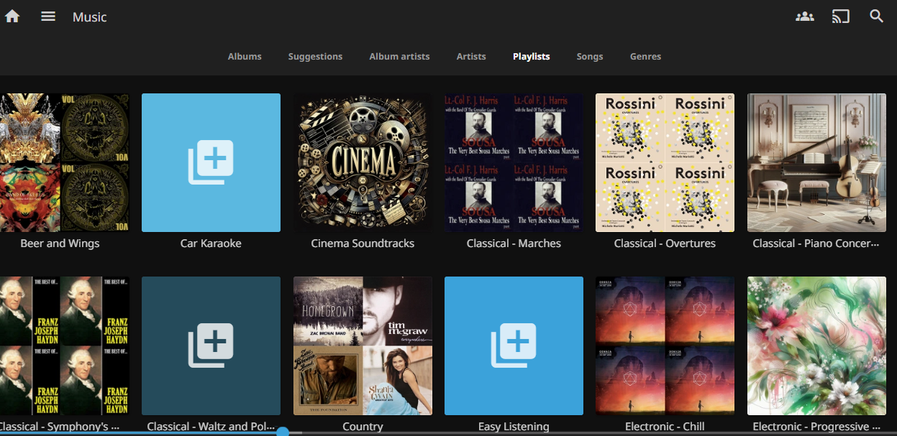The image size is (897, 436).
Task: Open the Classical - Overtures Rossini thumbnail
Action: click(665, 162)
